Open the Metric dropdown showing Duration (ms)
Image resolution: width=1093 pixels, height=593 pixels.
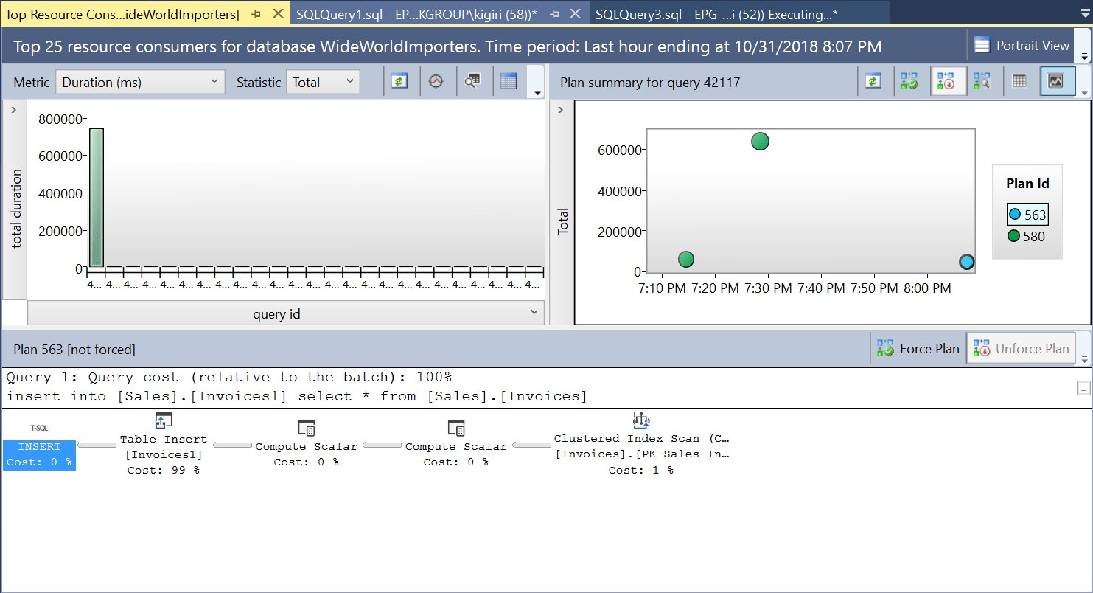click(x=141, y=82)
